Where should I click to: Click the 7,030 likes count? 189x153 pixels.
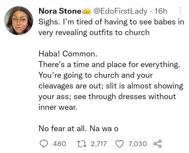click(138, 144)
